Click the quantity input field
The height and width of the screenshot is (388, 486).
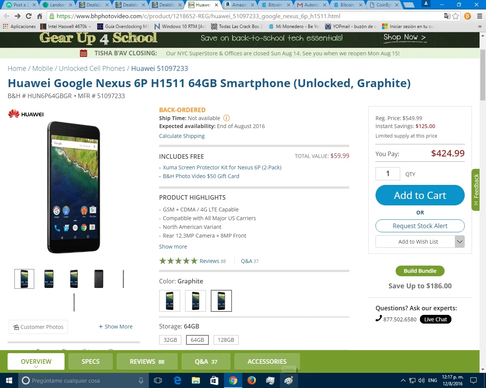point(388,174)
